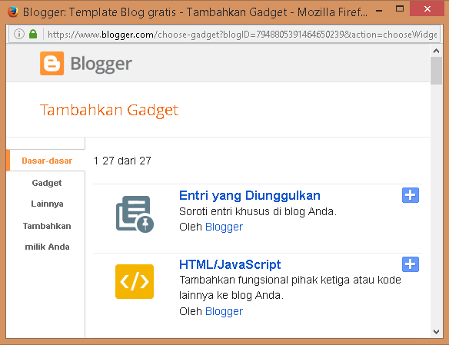View site information icon in address bar
449x345 pixels.
(x=19, y=34)
